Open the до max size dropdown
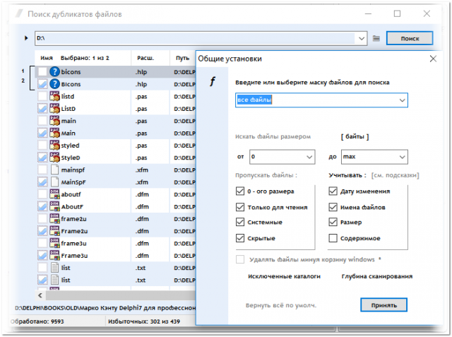Viewport: 452px width, 337px height. (402, 157)
